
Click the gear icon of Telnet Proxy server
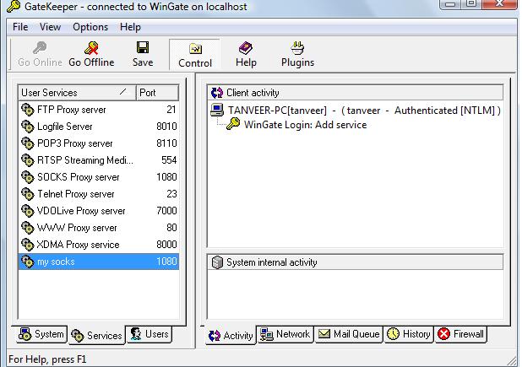pyautogui.click(x=28, y=194)
